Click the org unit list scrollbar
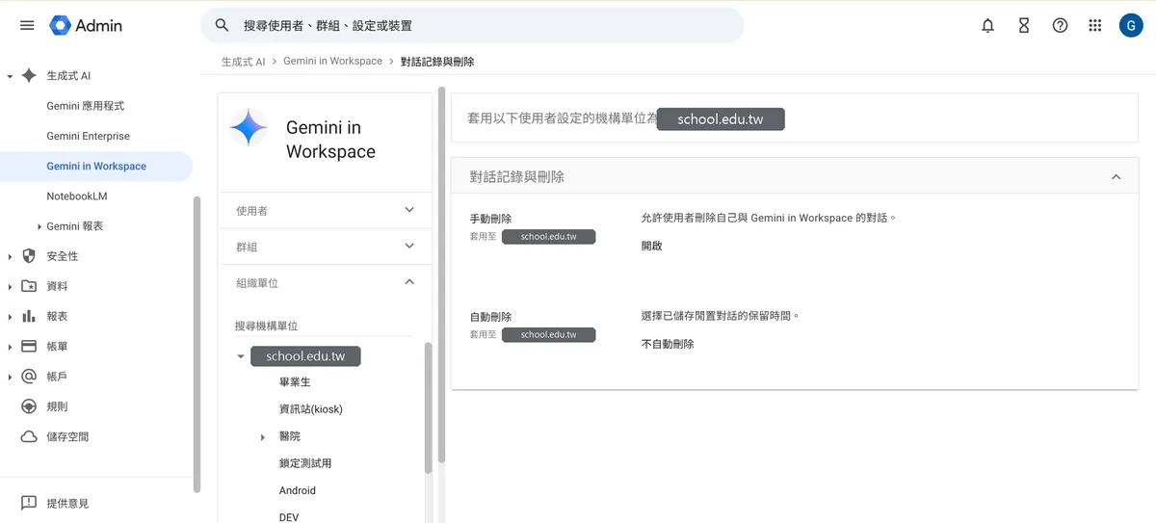 pyautogui.click(x=428, y=407)
